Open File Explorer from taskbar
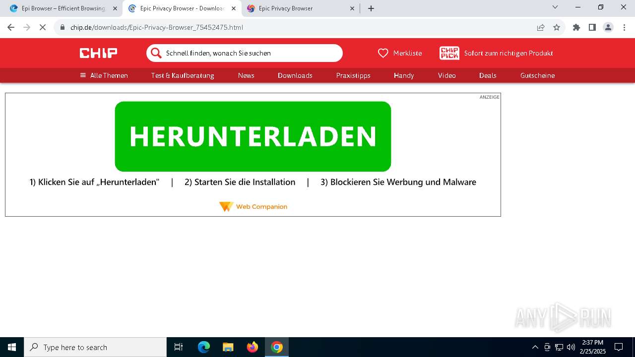The height and width of the screenshot is (357, 635). pyautogui.click(x=228, y=347)
